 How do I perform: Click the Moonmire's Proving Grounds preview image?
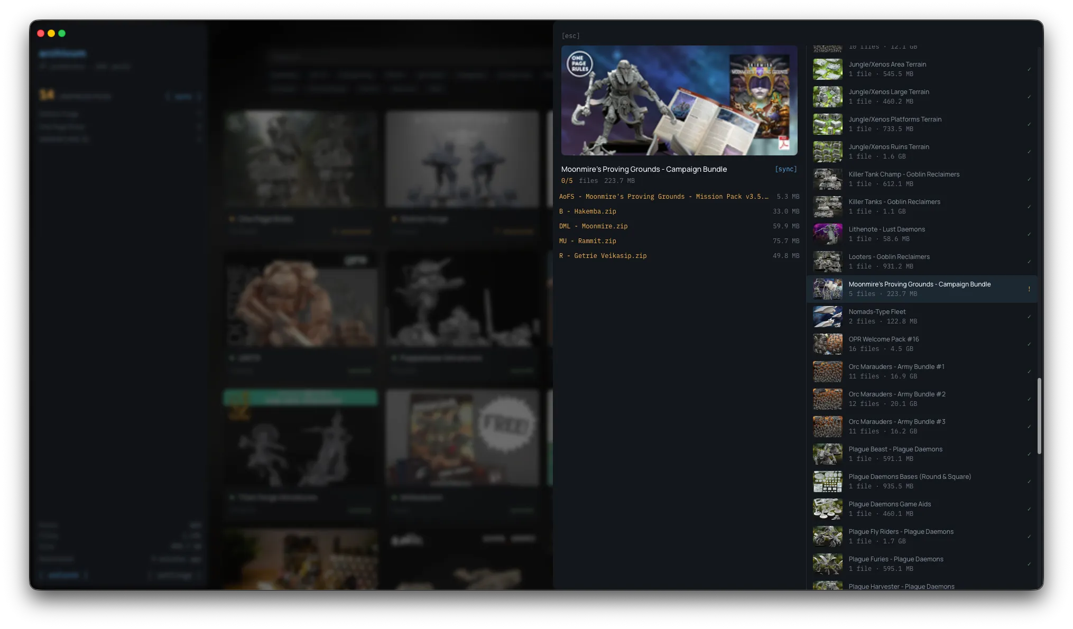click(679, 100)
